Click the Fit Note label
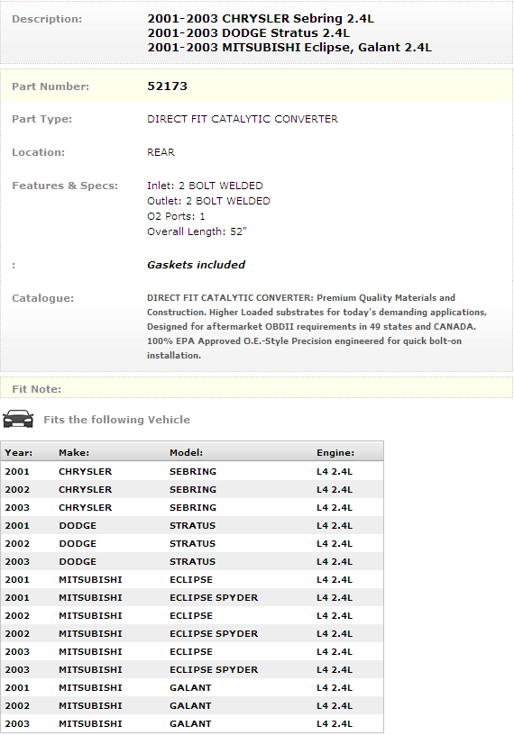 (x=37, y=389)
